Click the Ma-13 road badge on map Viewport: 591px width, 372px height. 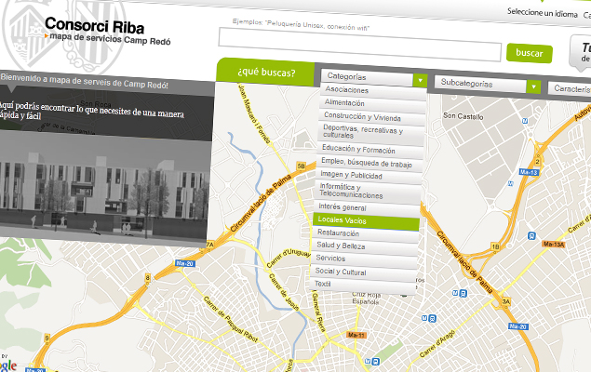coord(530,172)
